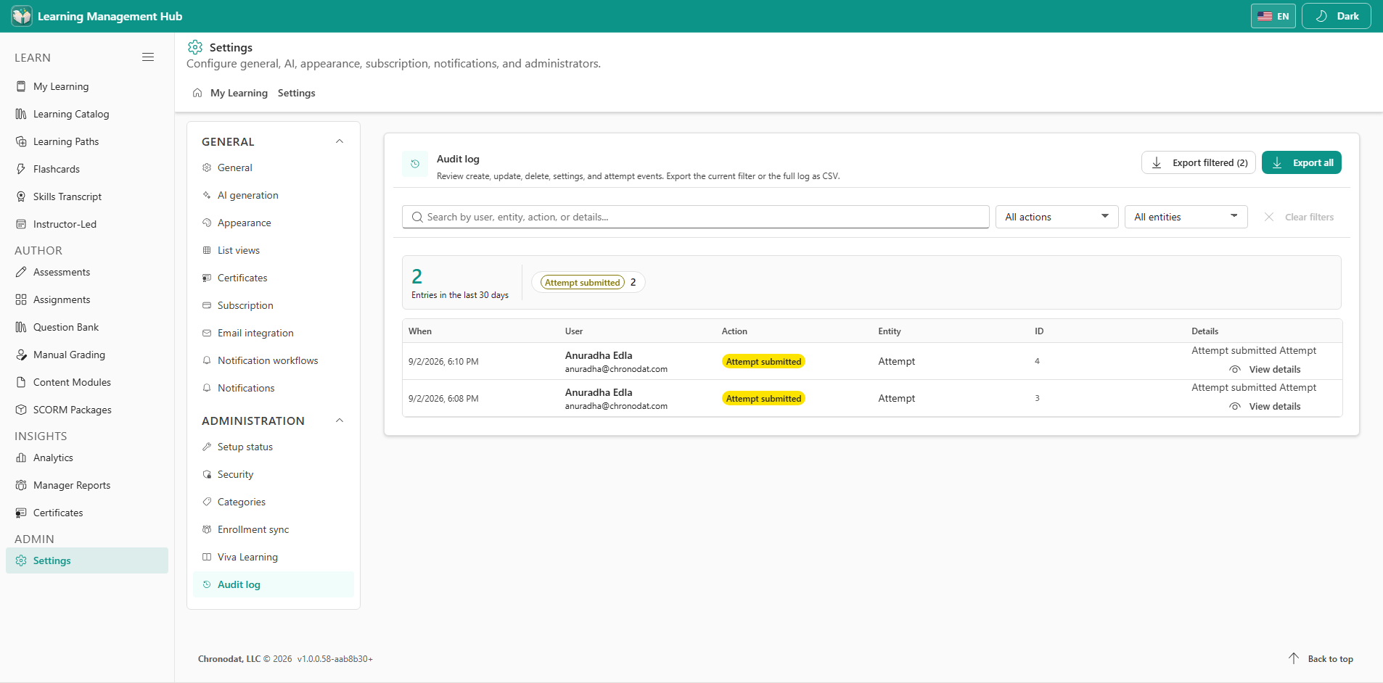Open Setup status page
Image resolution: width=1383 pixels, height=683 pixels.
(273, 447)
